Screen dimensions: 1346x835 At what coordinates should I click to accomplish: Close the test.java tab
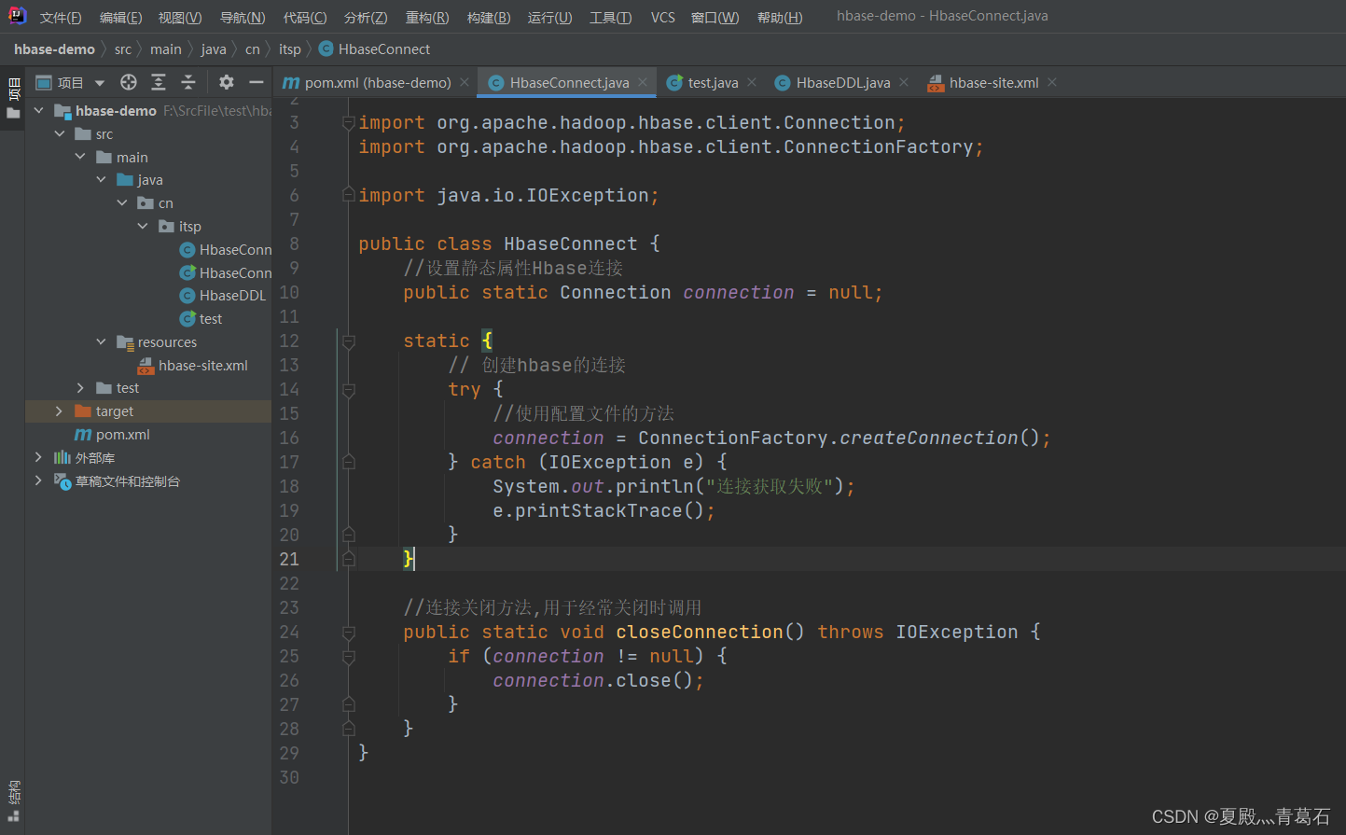752,82
